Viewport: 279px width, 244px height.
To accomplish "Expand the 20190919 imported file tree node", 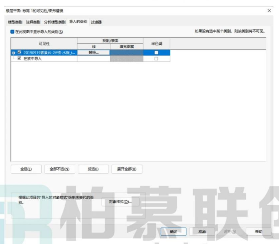I will 13,53.
